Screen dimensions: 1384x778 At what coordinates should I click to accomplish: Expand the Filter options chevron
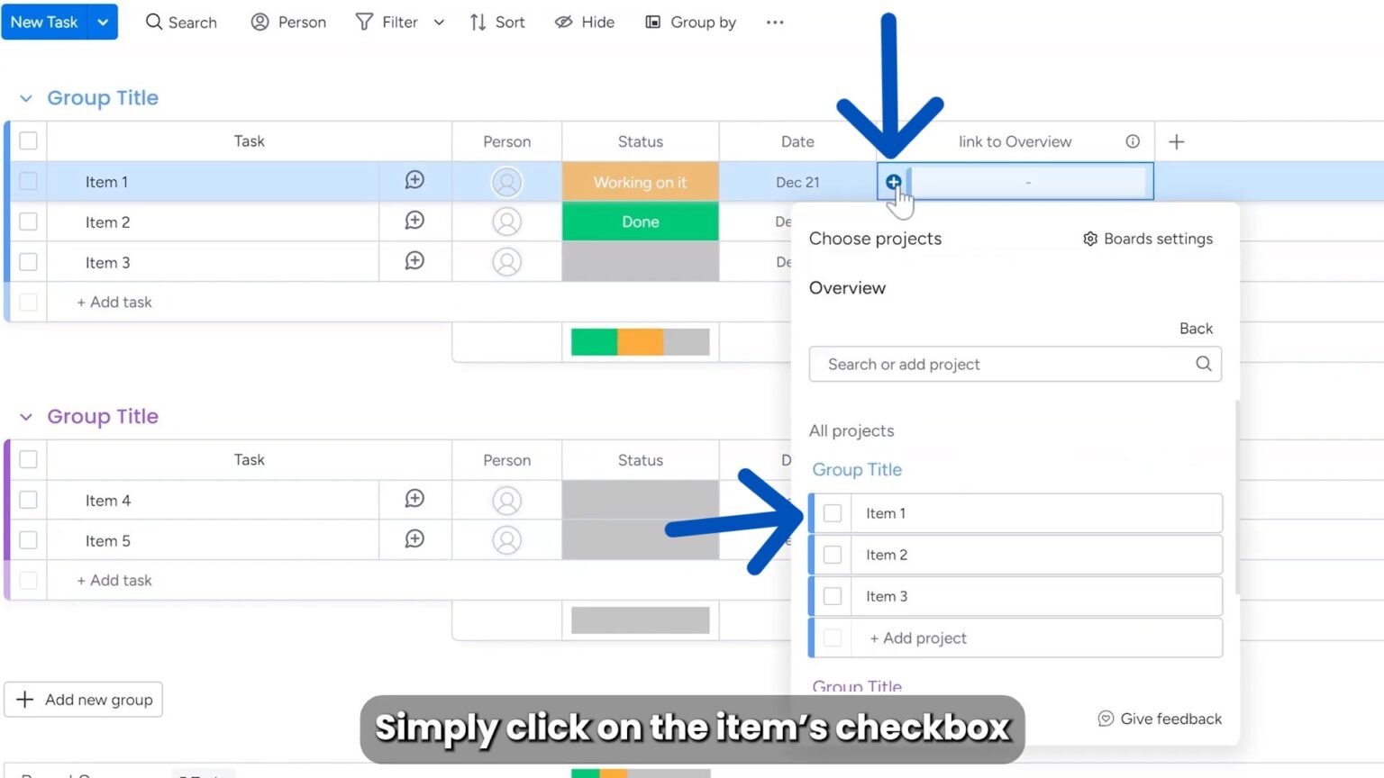(x=439, y=23)
